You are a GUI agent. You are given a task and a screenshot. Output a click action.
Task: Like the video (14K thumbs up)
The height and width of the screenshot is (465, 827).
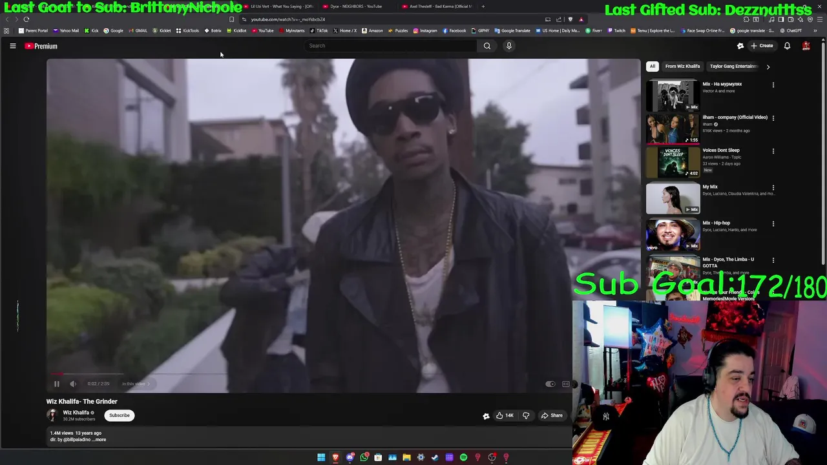pos(505,415)
